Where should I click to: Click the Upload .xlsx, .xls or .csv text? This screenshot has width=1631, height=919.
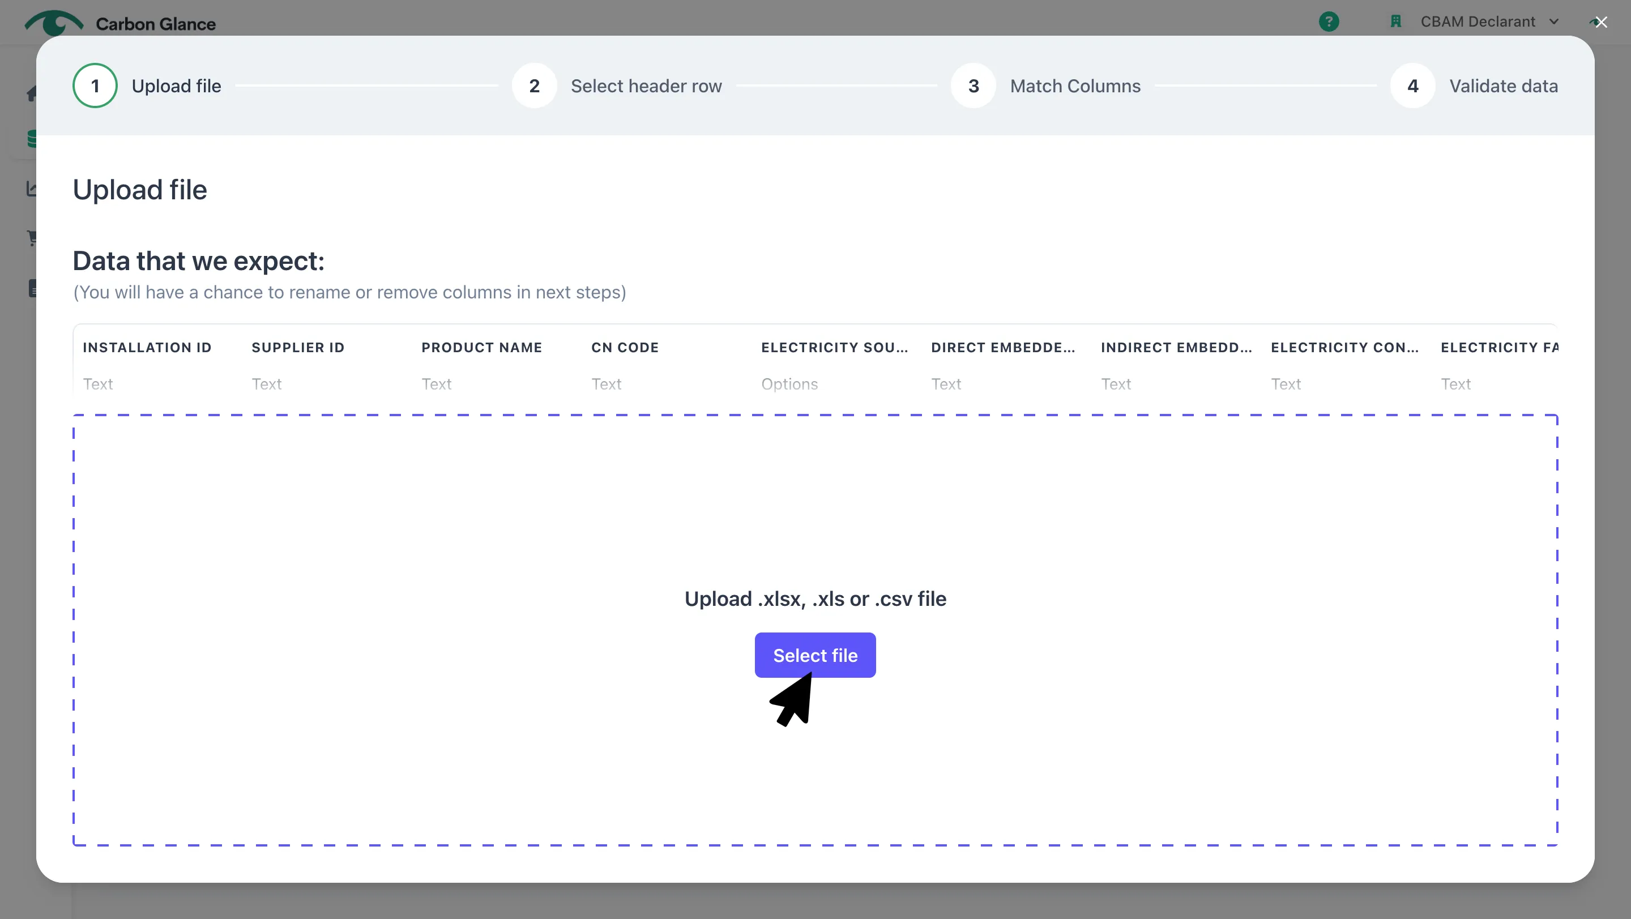[x=816, y=599]
